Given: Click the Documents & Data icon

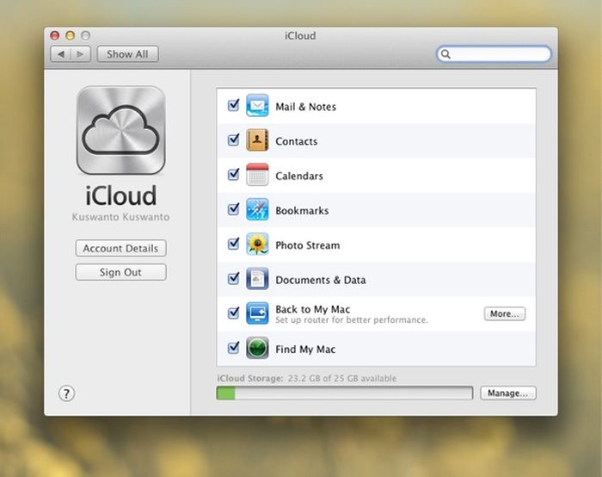Looking at the screenshot, I should tap(257, 279).
